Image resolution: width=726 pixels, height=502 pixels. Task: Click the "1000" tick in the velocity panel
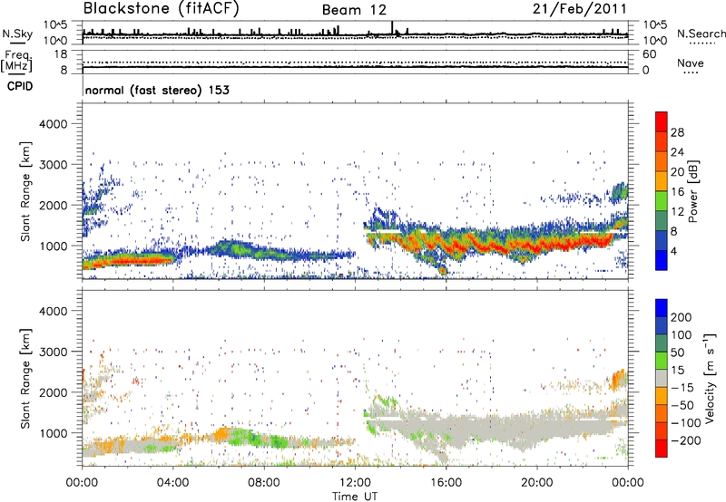pos(53,433)
